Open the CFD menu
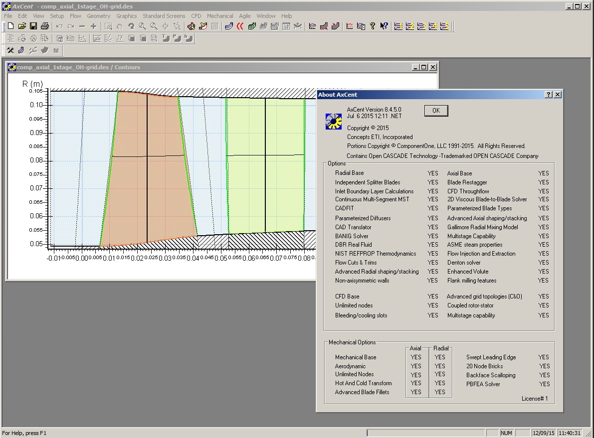594x438 pixels. (196, 16)
